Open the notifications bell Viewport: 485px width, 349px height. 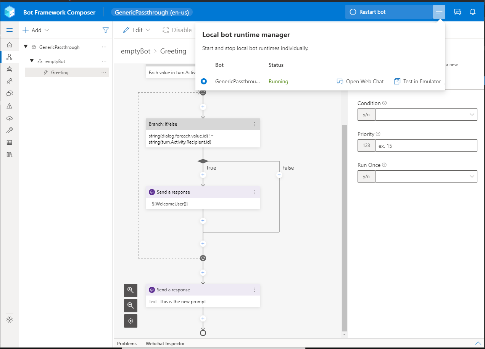[x=473, y=12]
